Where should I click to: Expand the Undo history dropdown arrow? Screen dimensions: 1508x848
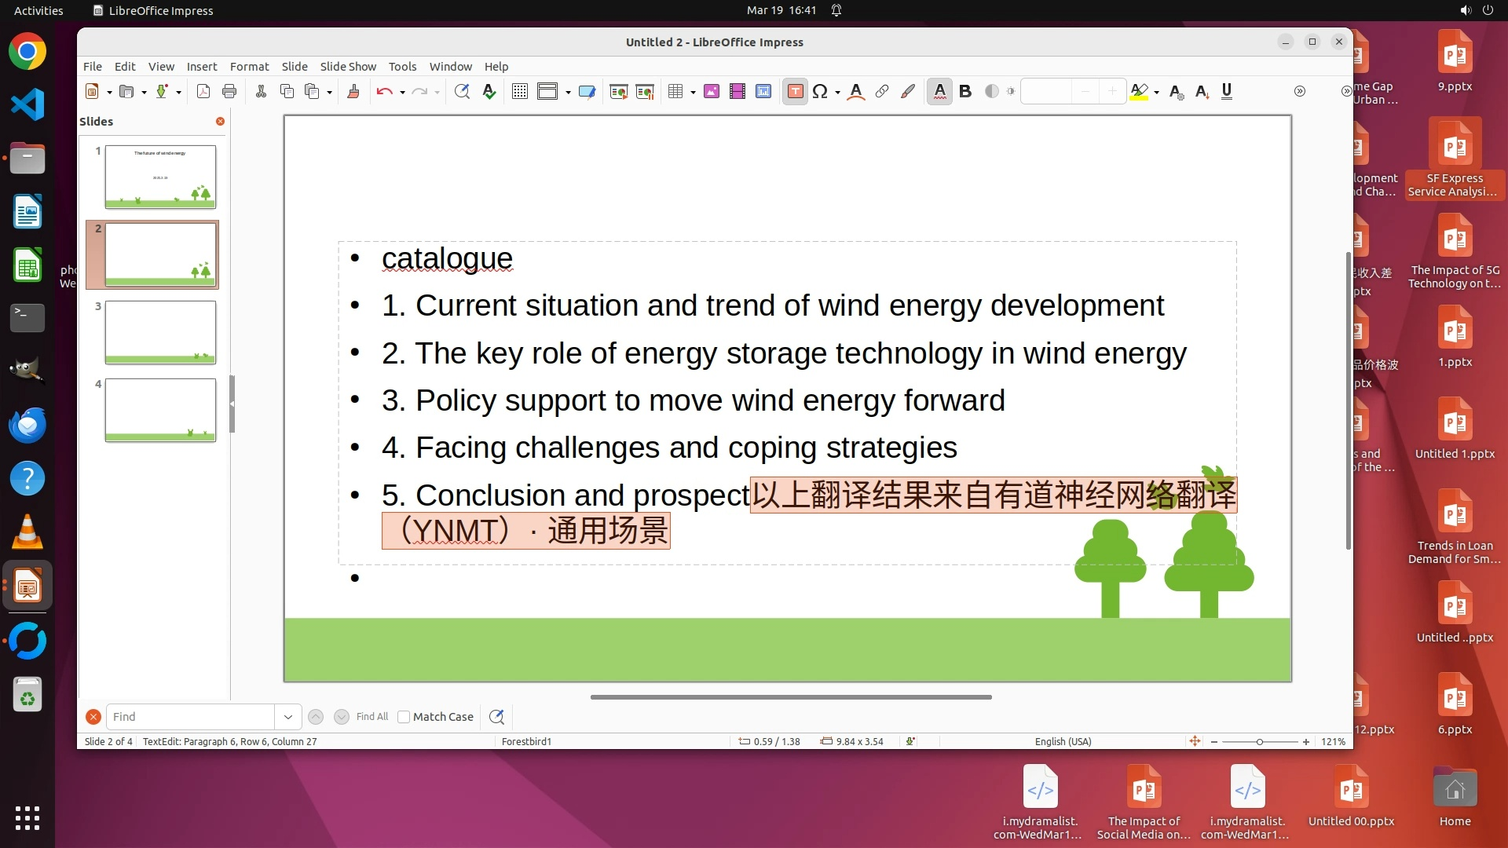tap(402, 93)
